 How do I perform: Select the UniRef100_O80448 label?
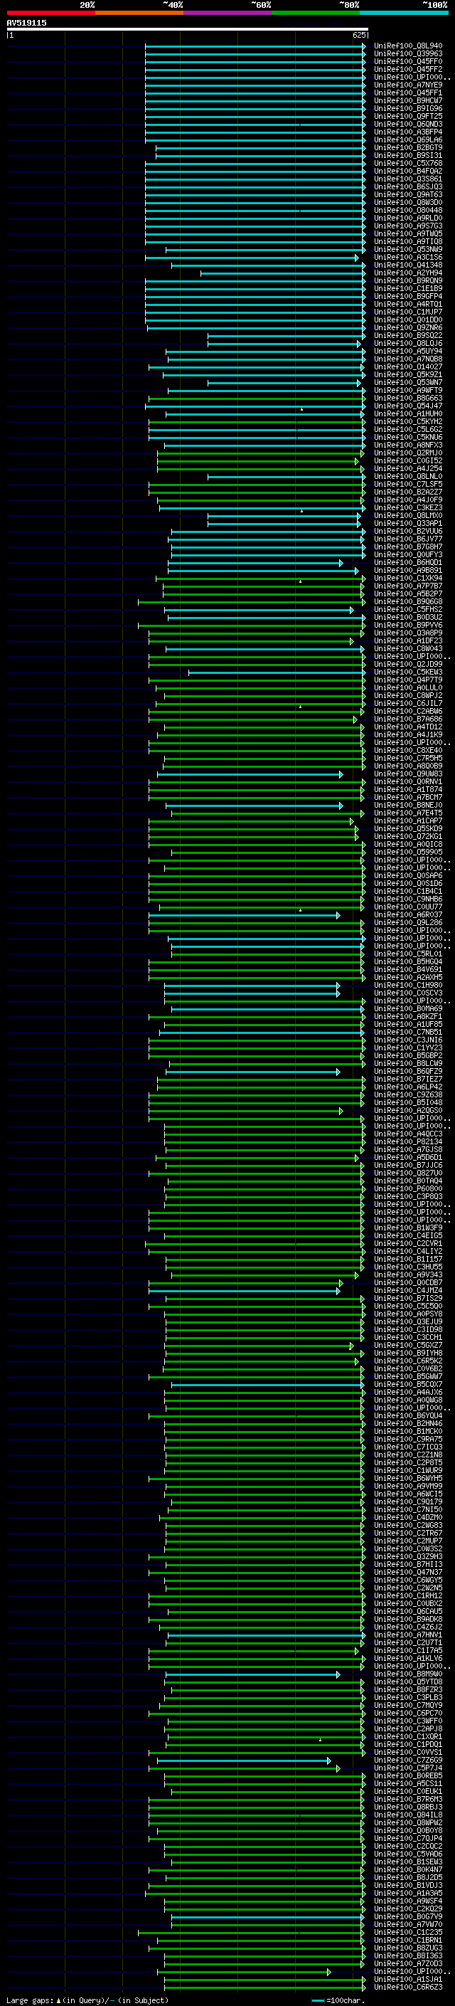coord(408,210)
